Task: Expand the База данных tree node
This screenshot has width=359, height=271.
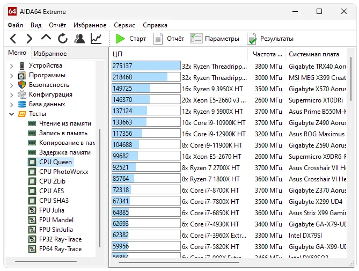Action: click(x=11, y=105)
